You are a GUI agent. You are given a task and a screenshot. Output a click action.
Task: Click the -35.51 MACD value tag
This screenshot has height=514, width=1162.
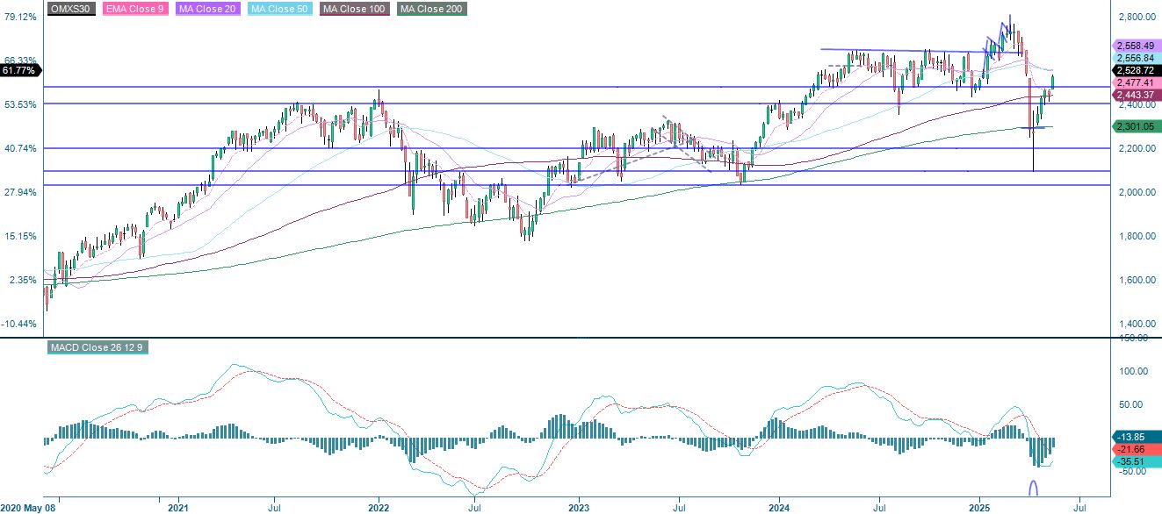(x=1137, y=460)
